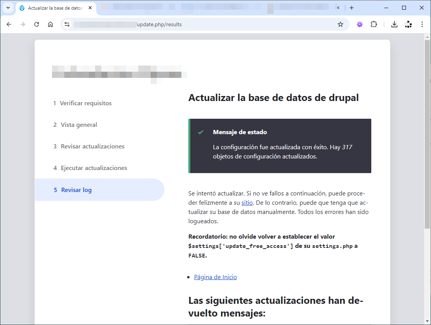Minimize the browser window
The height and width of the screenshot is (325, 431).
point(386,8)
